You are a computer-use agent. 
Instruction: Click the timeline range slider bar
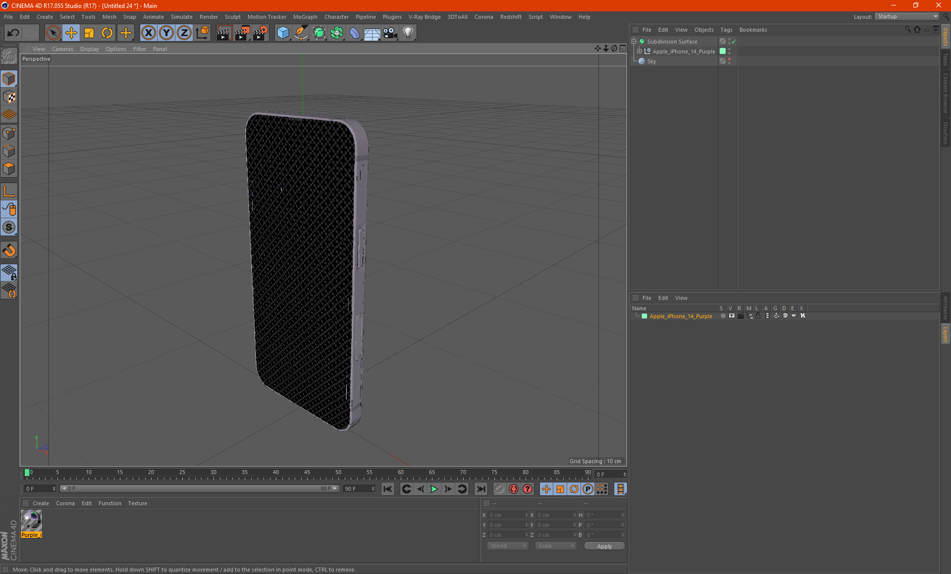coord(199,488)
